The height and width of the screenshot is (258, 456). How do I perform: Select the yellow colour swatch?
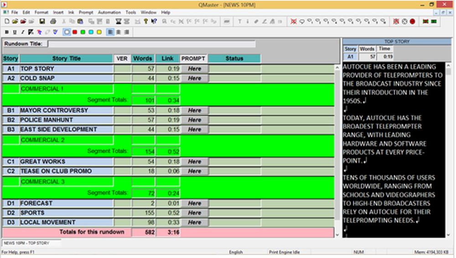(99, 32)
